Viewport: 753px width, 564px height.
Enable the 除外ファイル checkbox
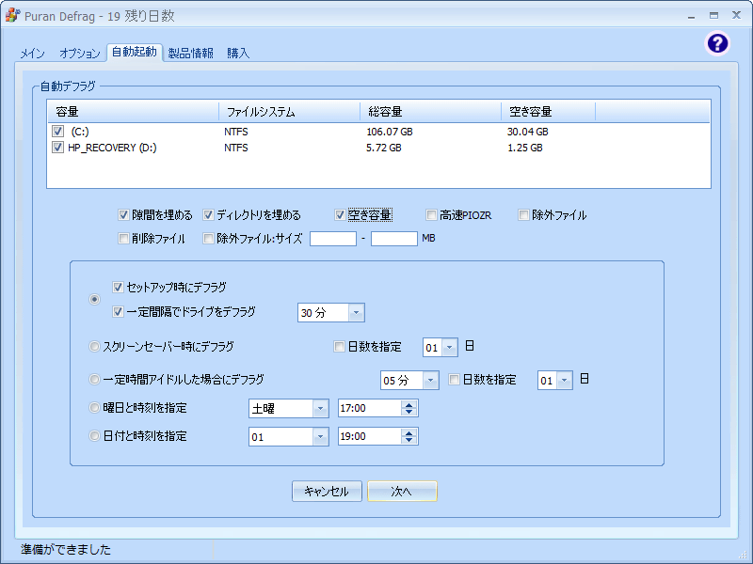pyautogui.click(x=523, y=215)
